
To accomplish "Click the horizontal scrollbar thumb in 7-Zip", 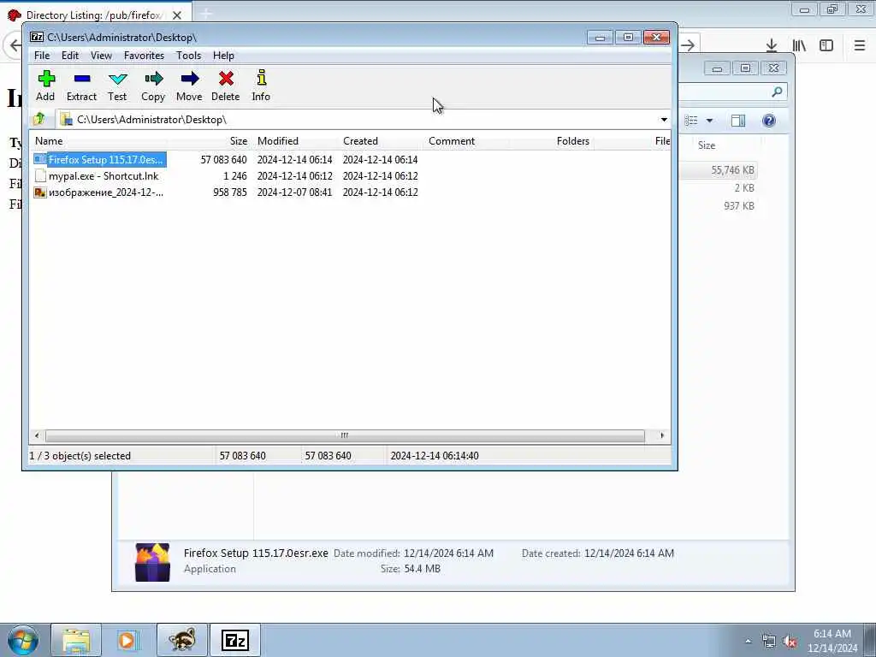I will click(345, 435).
